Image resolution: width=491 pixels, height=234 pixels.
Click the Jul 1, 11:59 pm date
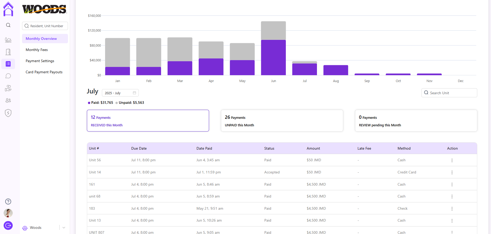(209, 172)
